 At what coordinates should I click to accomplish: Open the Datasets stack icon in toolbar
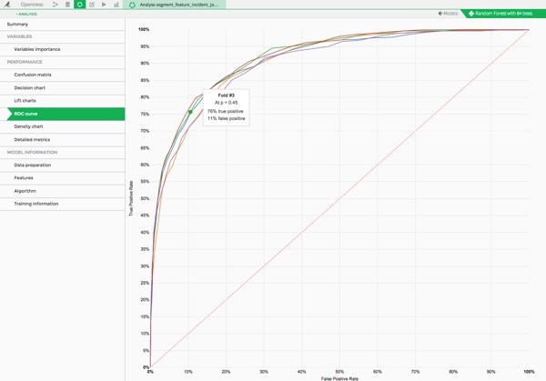tap(67, 5)
